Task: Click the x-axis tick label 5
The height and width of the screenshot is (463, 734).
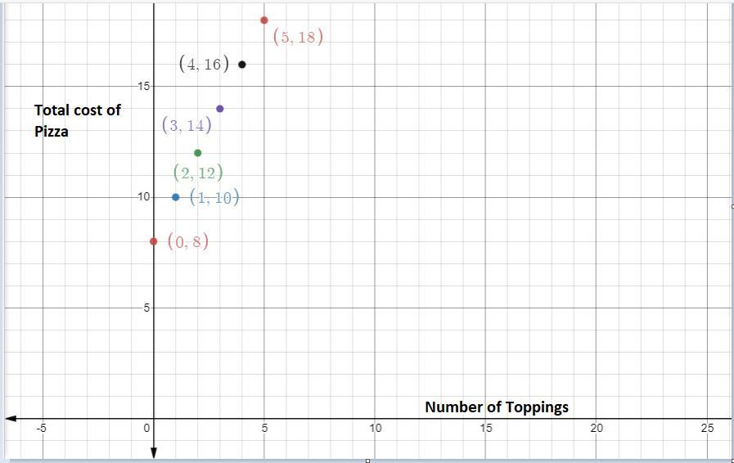Action: [264, 428]
